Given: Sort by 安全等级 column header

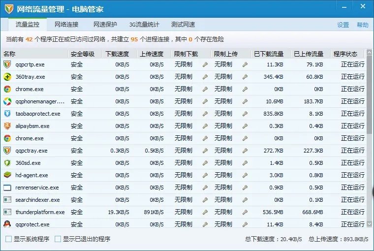Looking at the screenshot, I should click(x=85, y=54).
